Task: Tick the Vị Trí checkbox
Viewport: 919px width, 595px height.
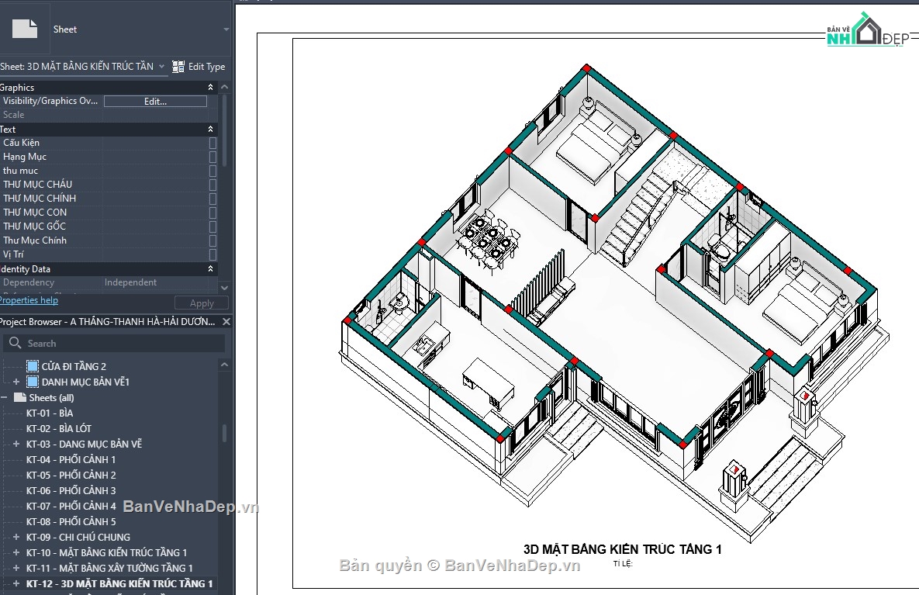Action: tap(212, 254)
